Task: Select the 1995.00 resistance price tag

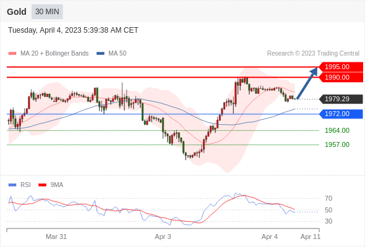Action: 341,67
